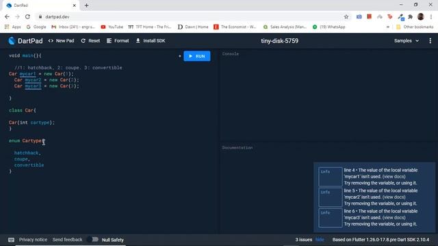Viewport: 438px width, 246px height.
Task: Select the DartPad browser tab
Action: point(40,5)
